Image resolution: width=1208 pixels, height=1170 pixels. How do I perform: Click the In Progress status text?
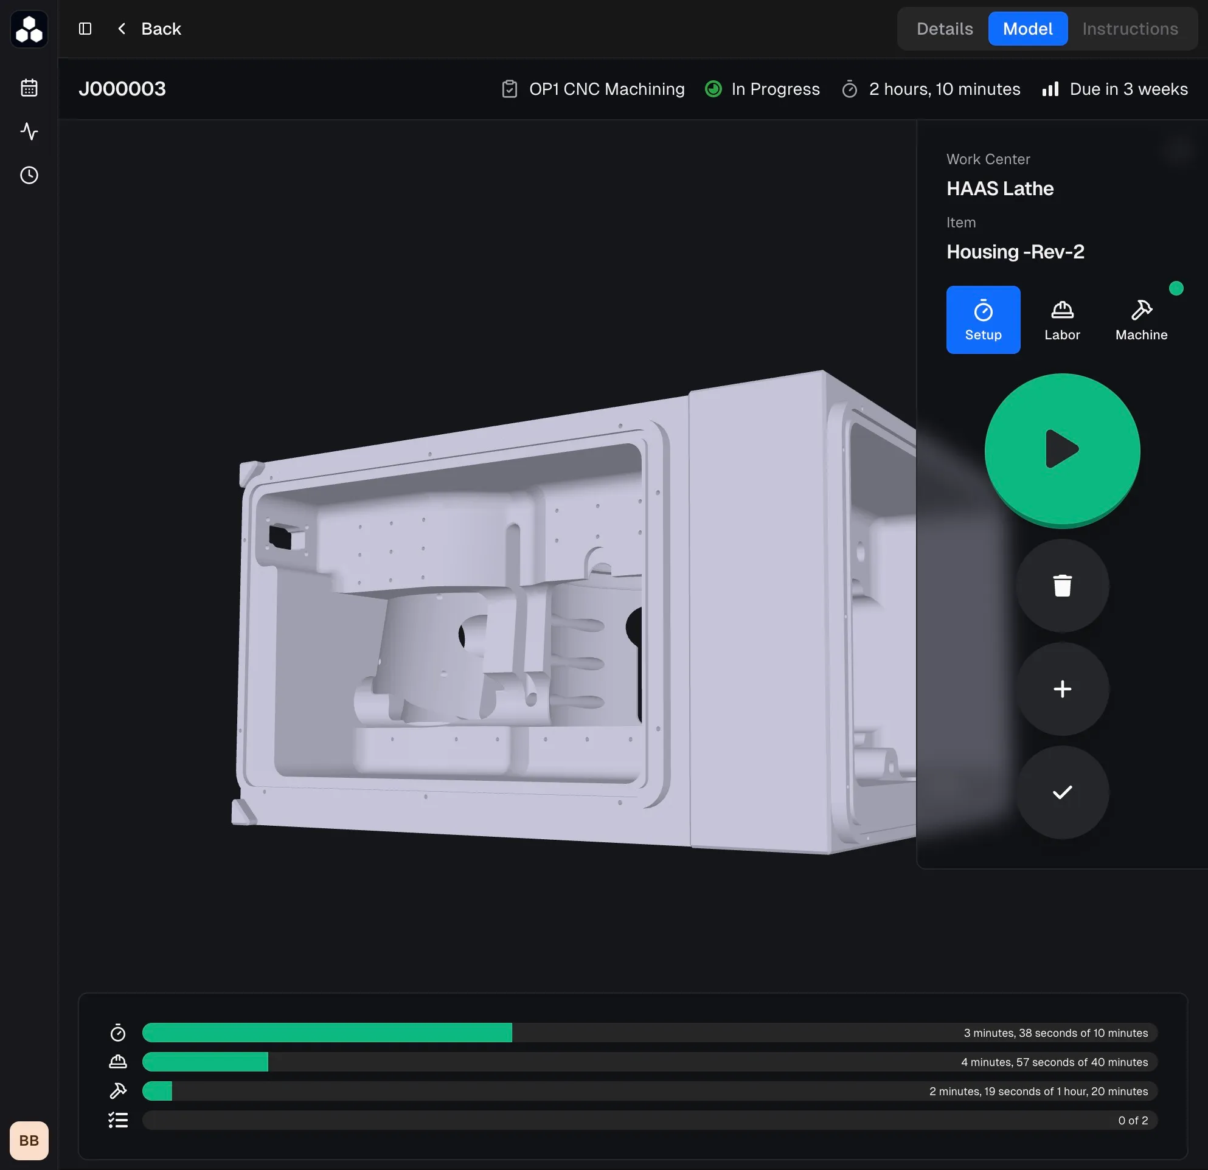(x=776, y=89)
